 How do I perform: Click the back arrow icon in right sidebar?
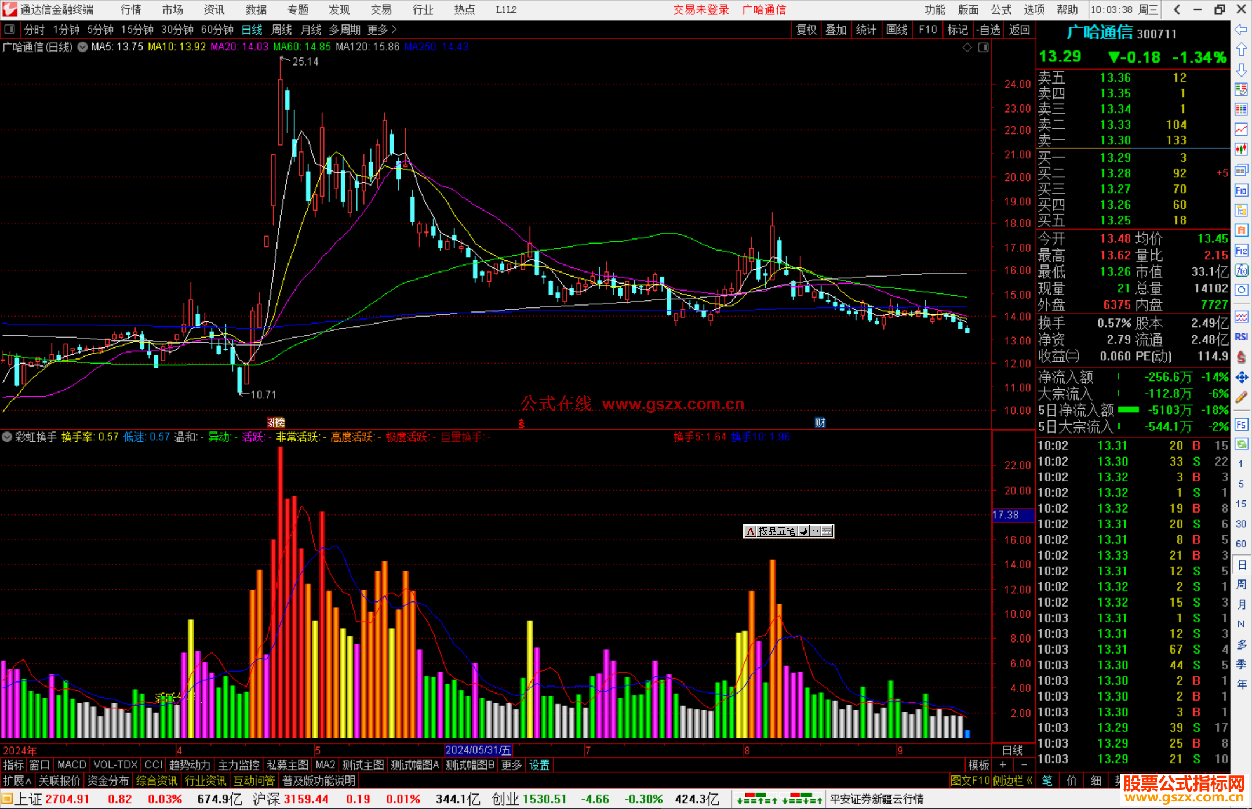1241,29
